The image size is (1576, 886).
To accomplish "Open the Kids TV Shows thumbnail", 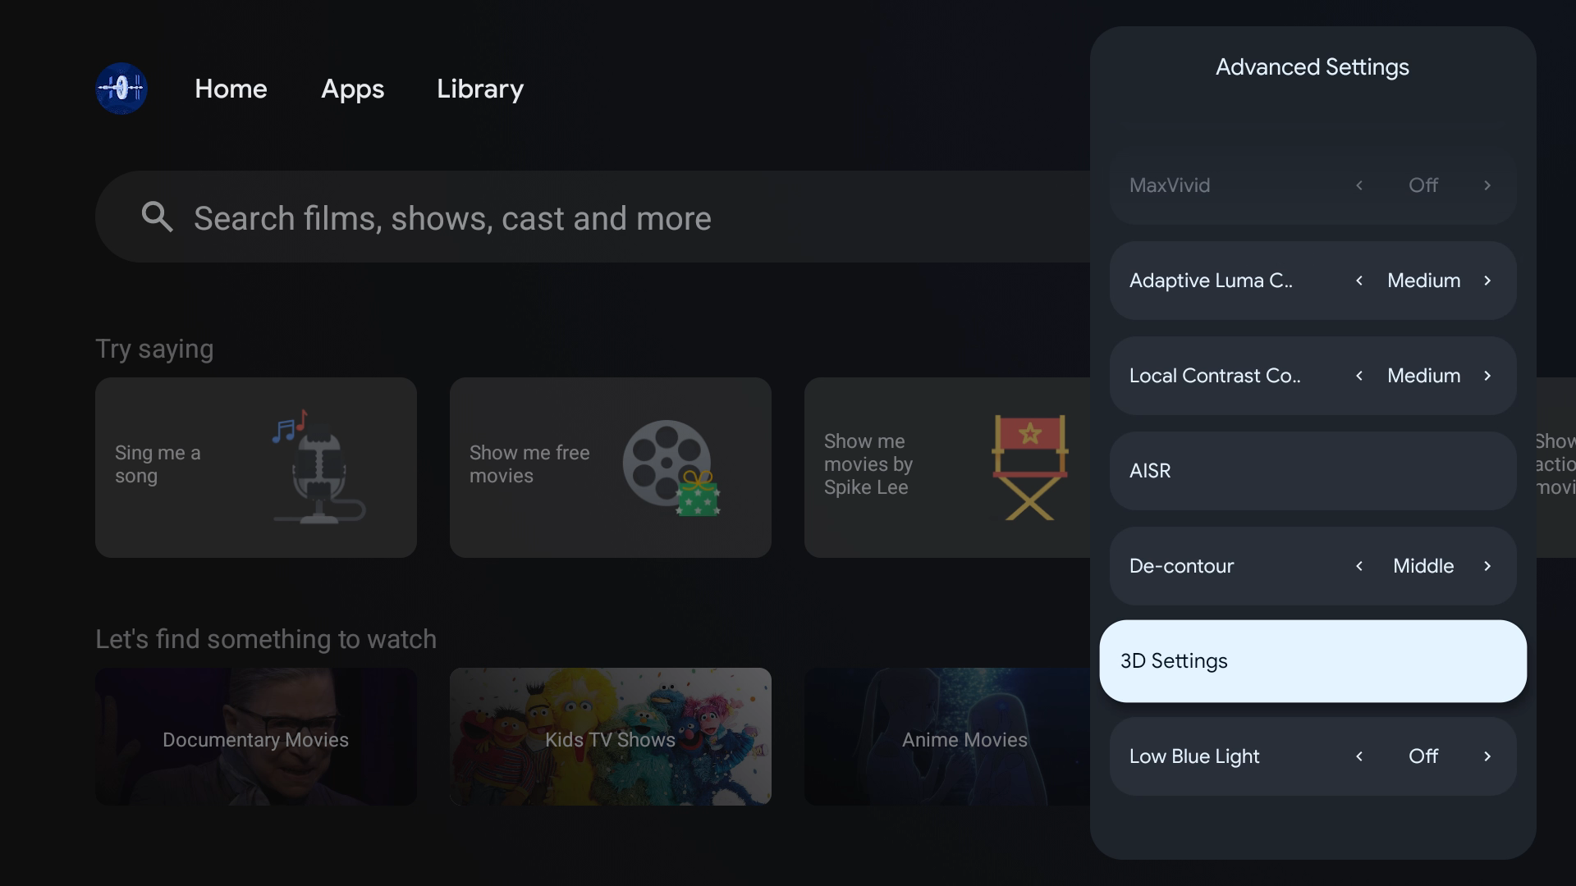I will (x=610, y=737).
